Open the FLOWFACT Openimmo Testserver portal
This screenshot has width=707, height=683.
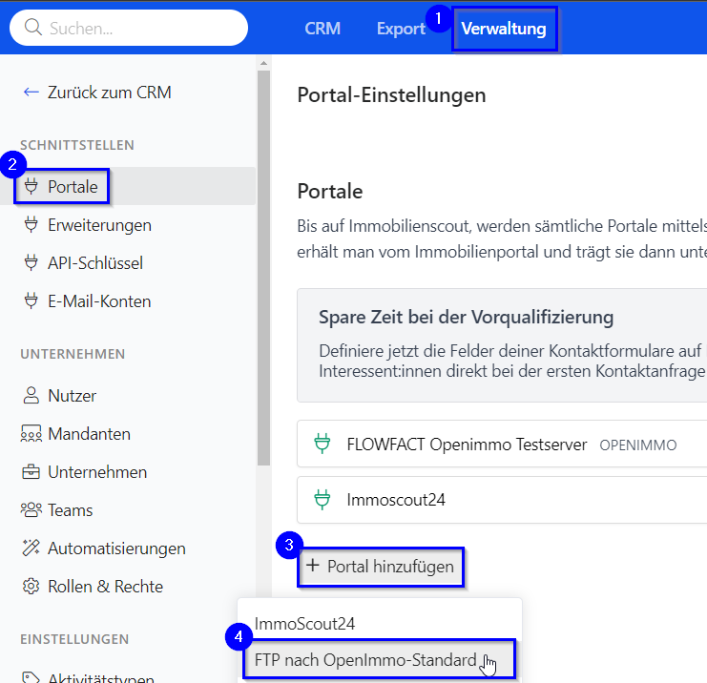click(467, 445)
